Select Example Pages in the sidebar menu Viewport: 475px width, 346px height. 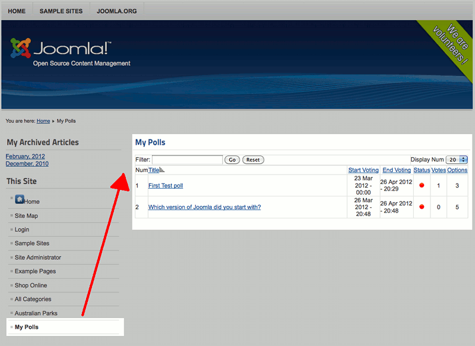point(36,271)
